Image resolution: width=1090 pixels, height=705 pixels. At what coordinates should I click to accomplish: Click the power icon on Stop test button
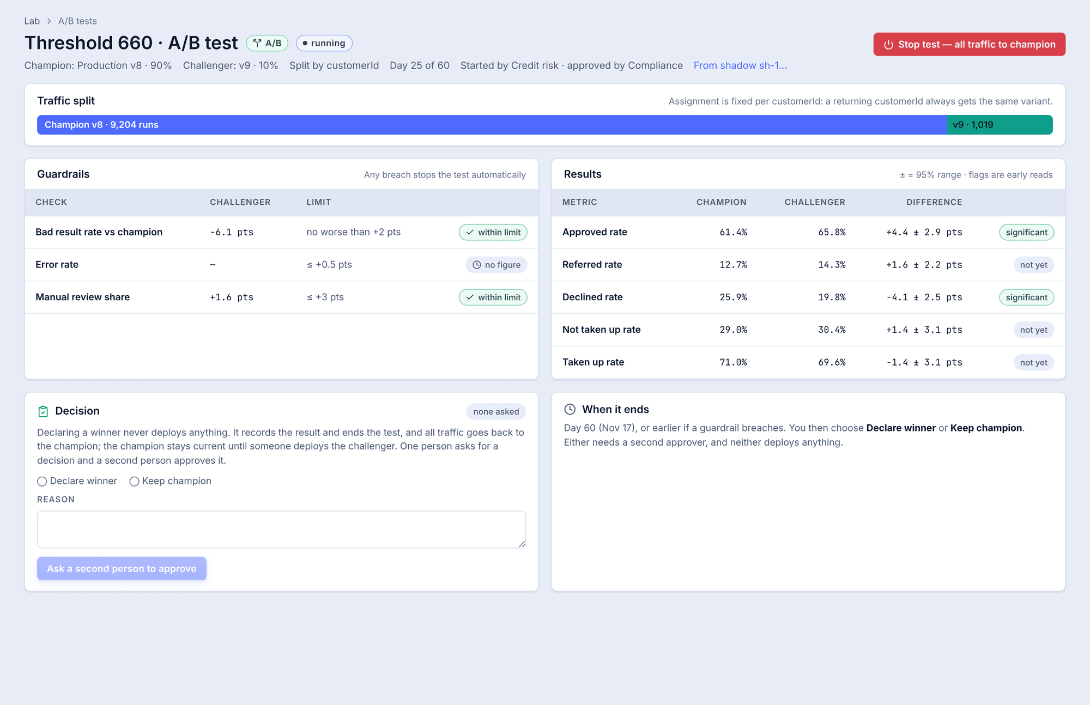tap(888, 45)
